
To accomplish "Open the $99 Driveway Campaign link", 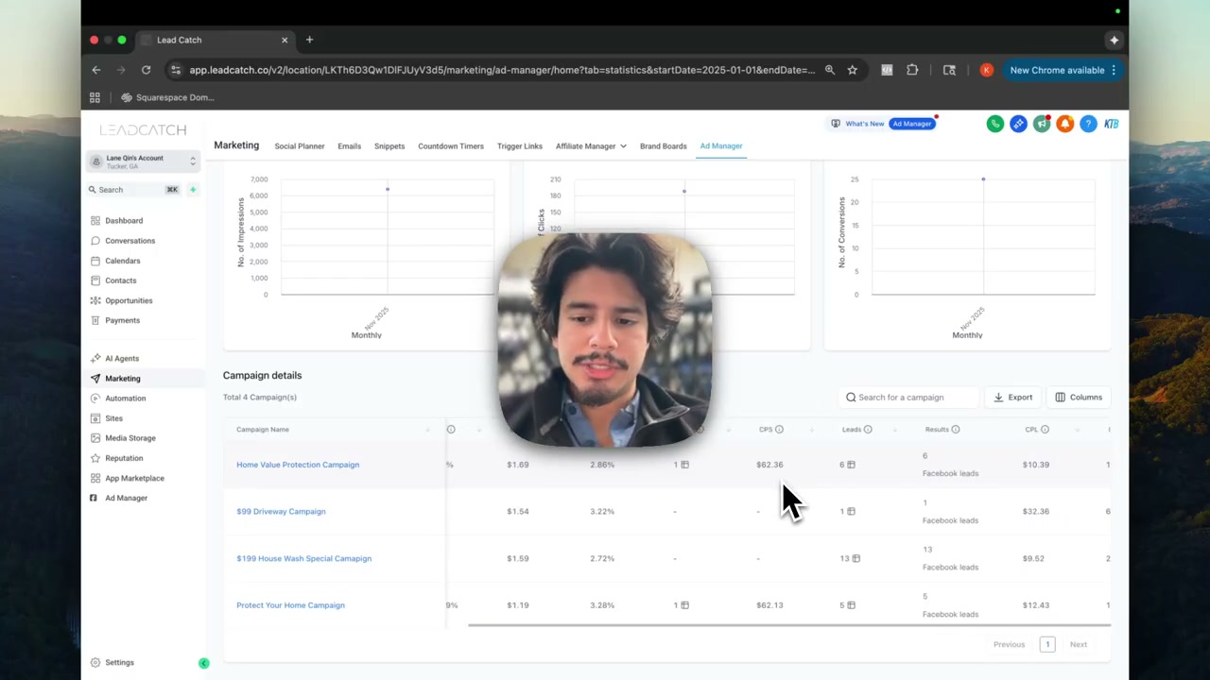I will click(x=281, y=512).
